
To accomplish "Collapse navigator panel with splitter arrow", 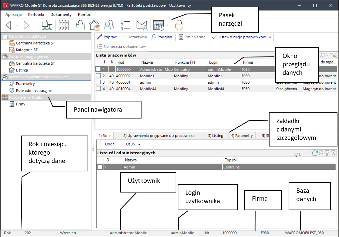I will 93,149.
